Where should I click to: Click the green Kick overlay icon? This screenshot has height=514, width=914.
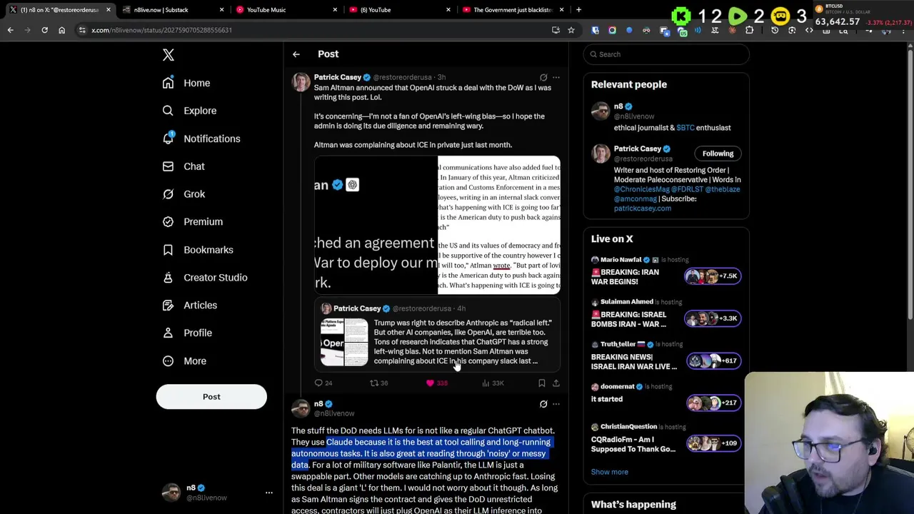[x=681, y=16]
